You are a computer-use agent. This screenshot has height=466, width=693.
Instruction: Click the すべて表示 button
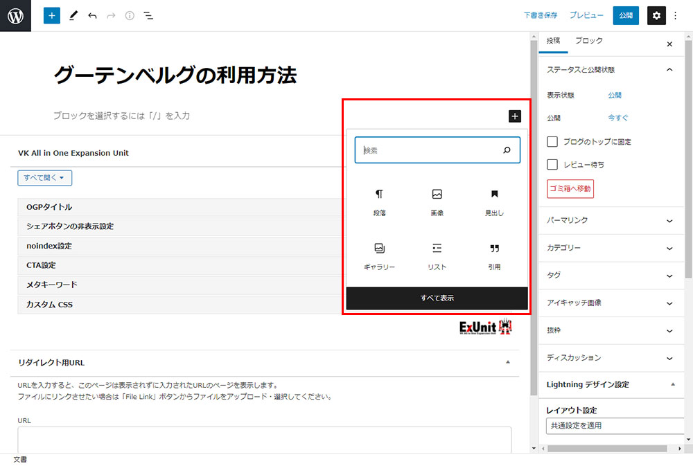[437, 298]
